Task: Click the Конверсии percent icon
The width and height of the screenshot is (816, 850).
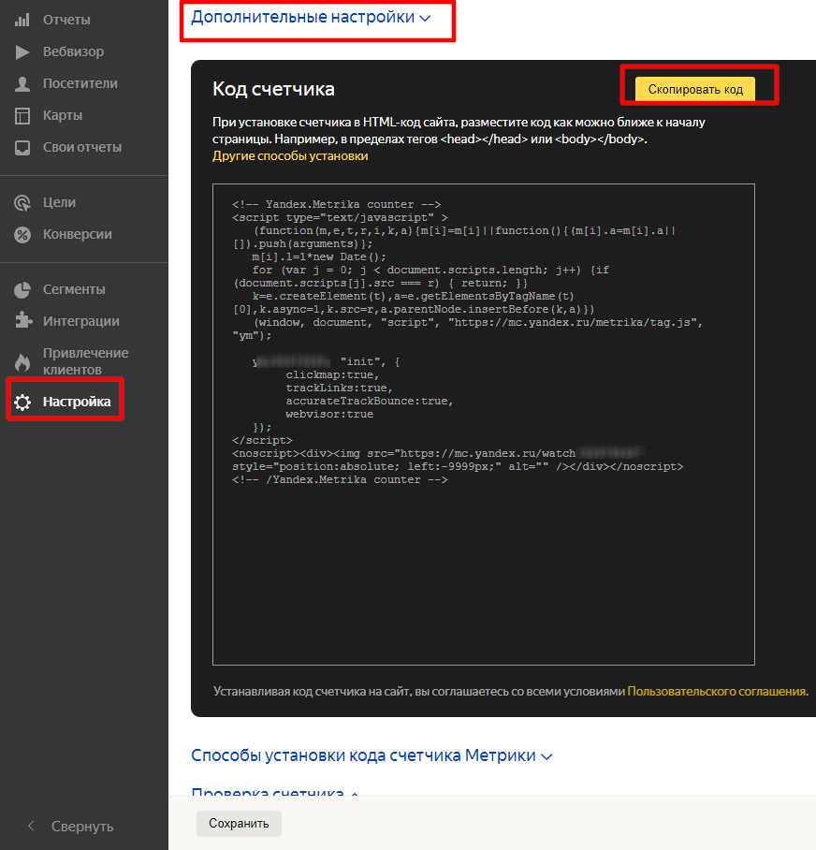Action: 22,235
